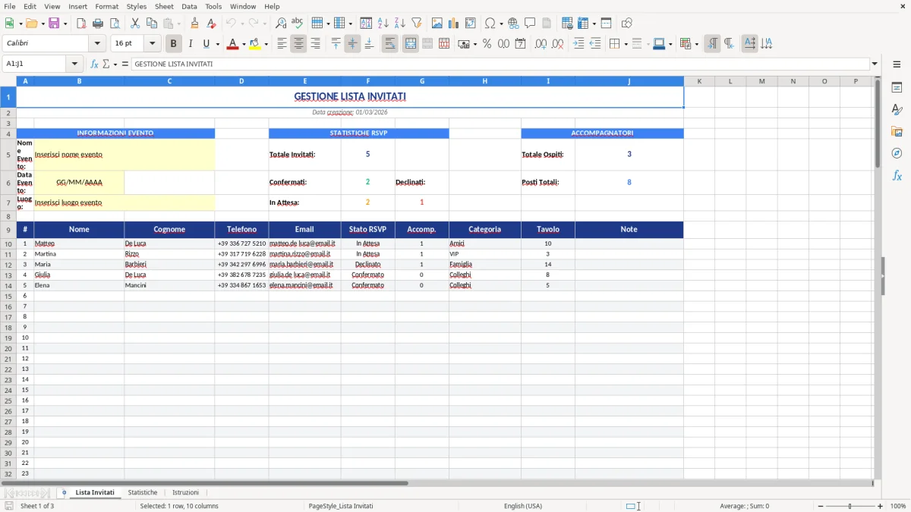The image size is (911, 512).
Task: Switch to the Statistiche sheet tab
Action: (x=143, y=492)
